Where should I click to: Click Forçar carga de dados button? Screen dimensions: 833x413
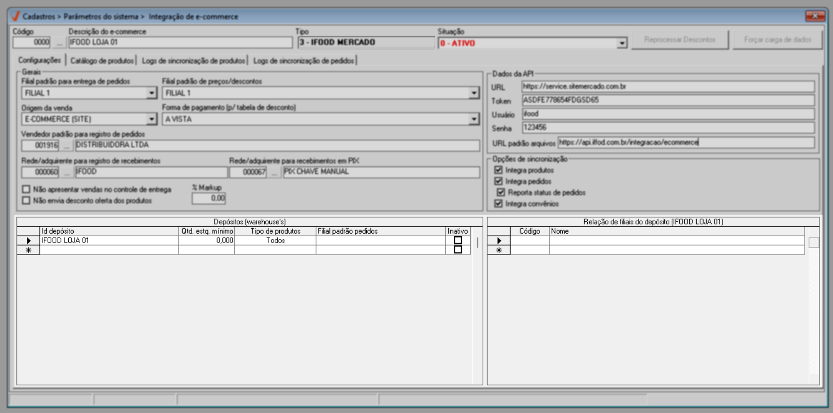[777, 40]
